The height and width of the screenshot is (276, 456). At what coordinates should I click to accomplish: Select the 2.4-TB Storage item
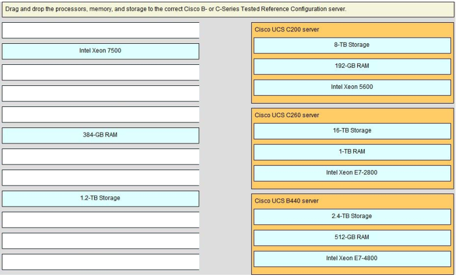pyautogui.click(x=352, y=217)
